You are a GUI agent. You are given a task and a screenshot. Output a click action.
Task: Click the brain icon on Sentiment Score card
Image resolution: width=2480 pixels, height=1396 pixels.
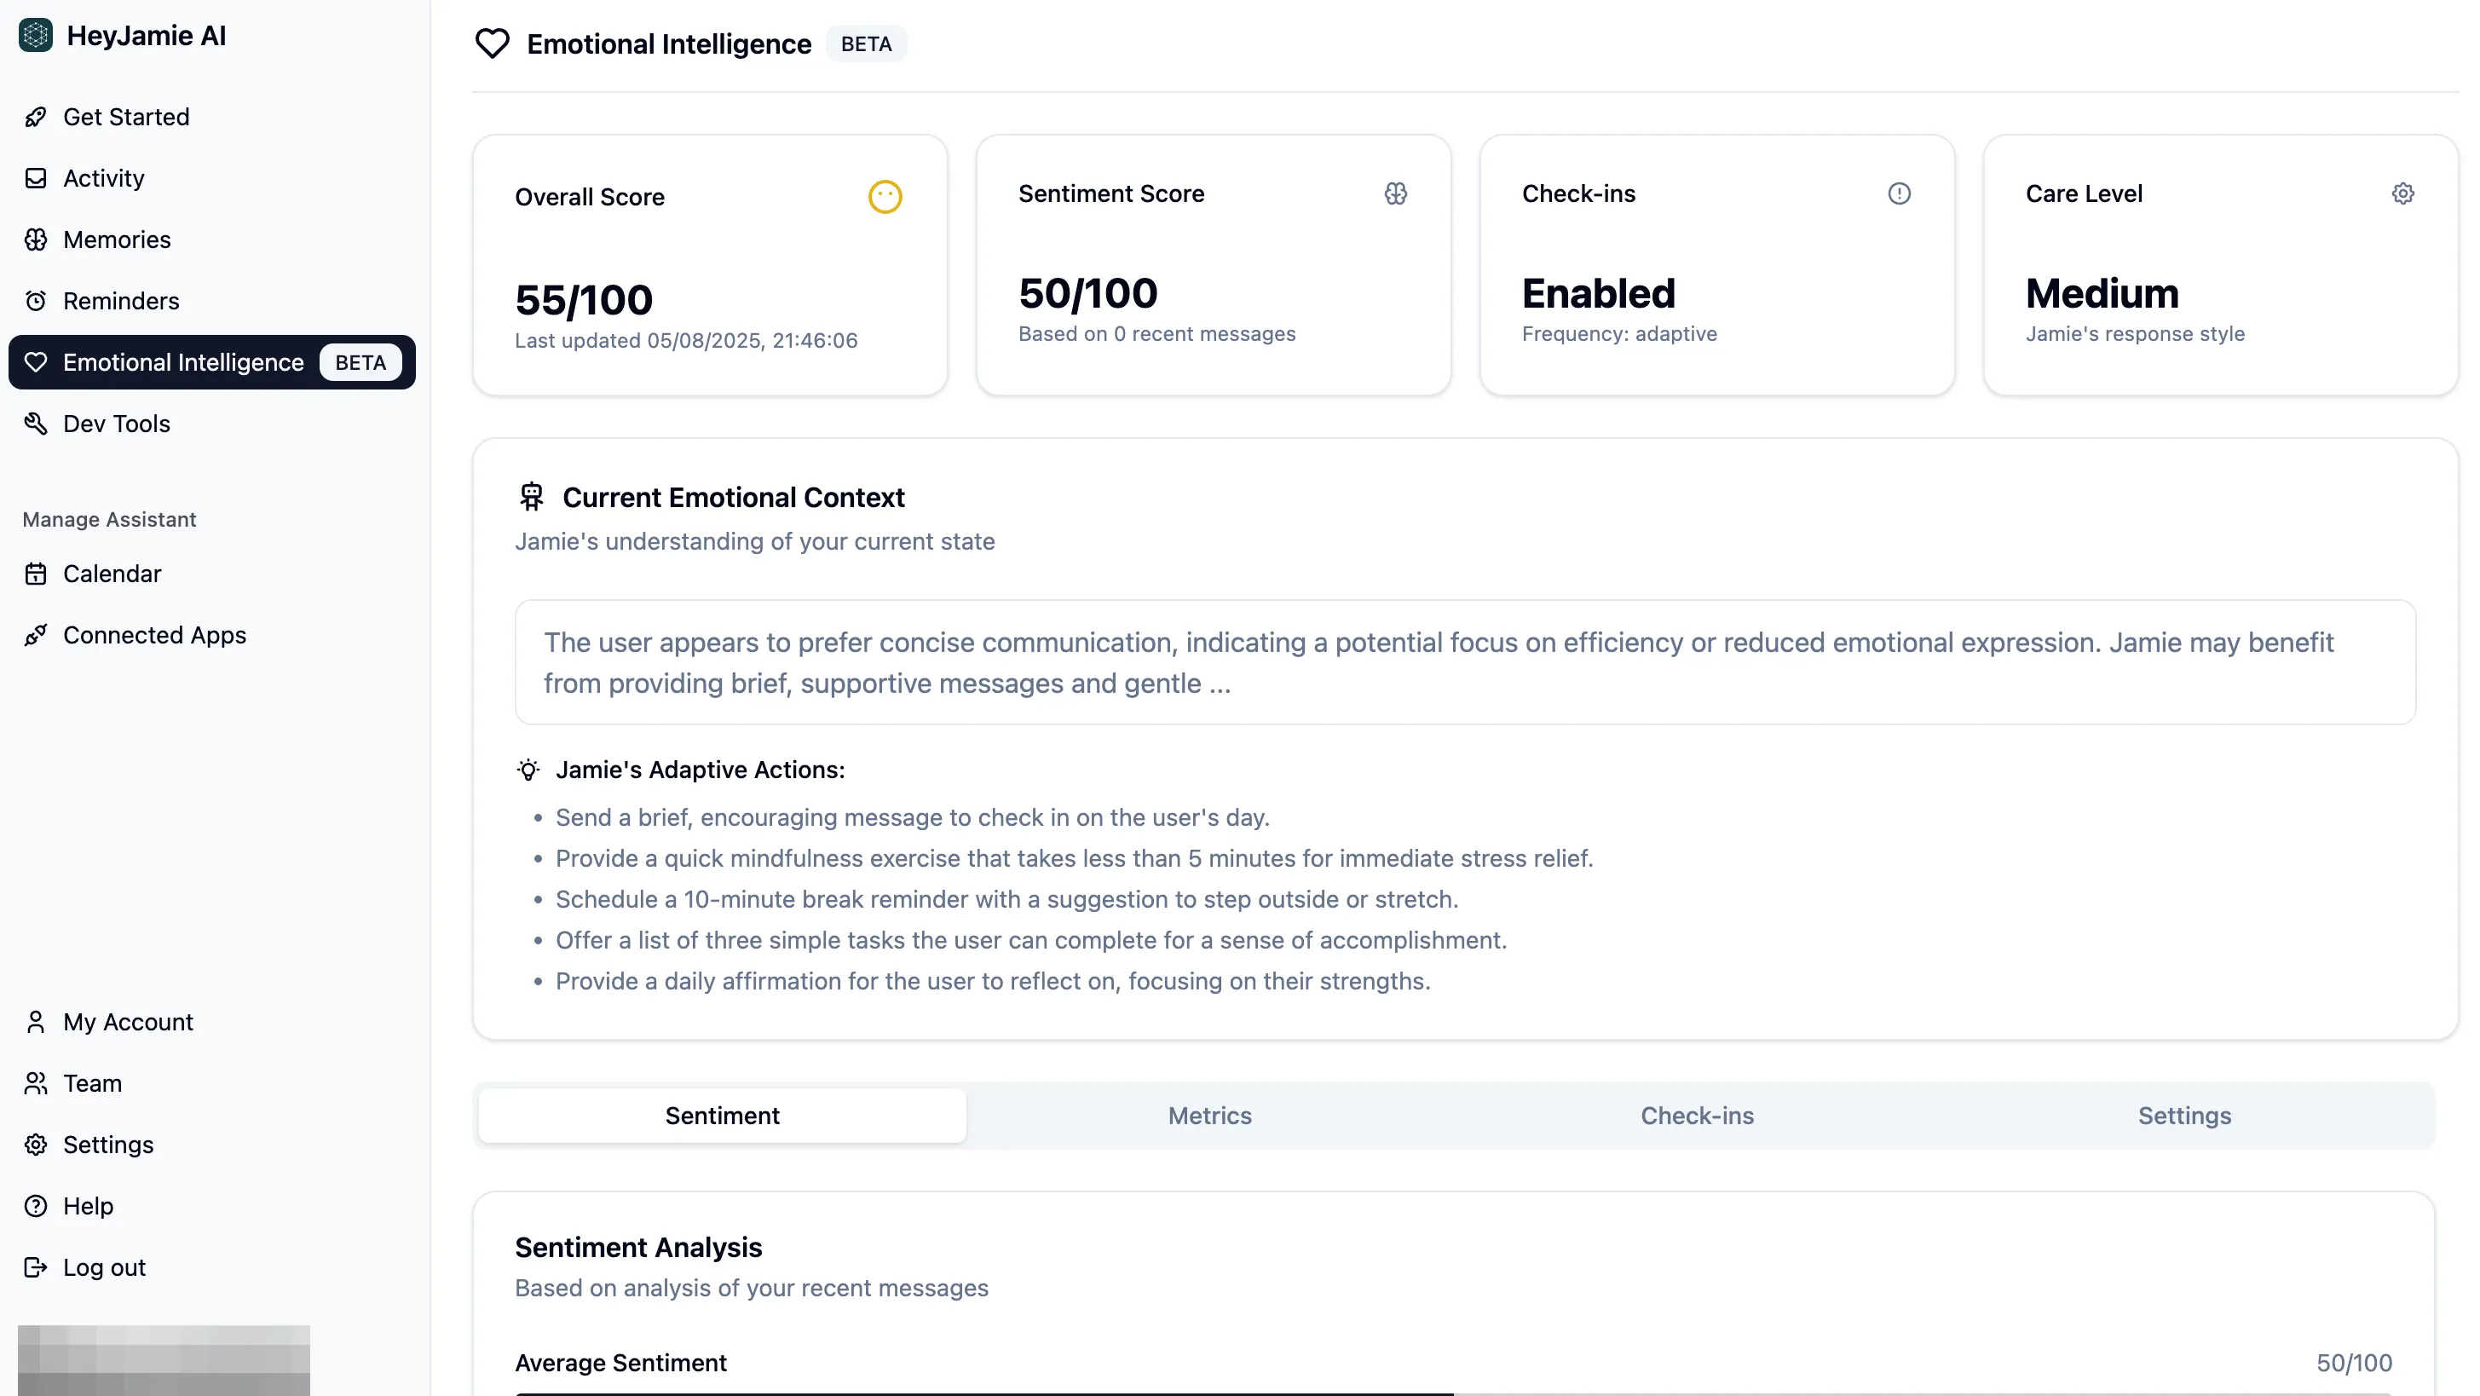pos(1395,193)
